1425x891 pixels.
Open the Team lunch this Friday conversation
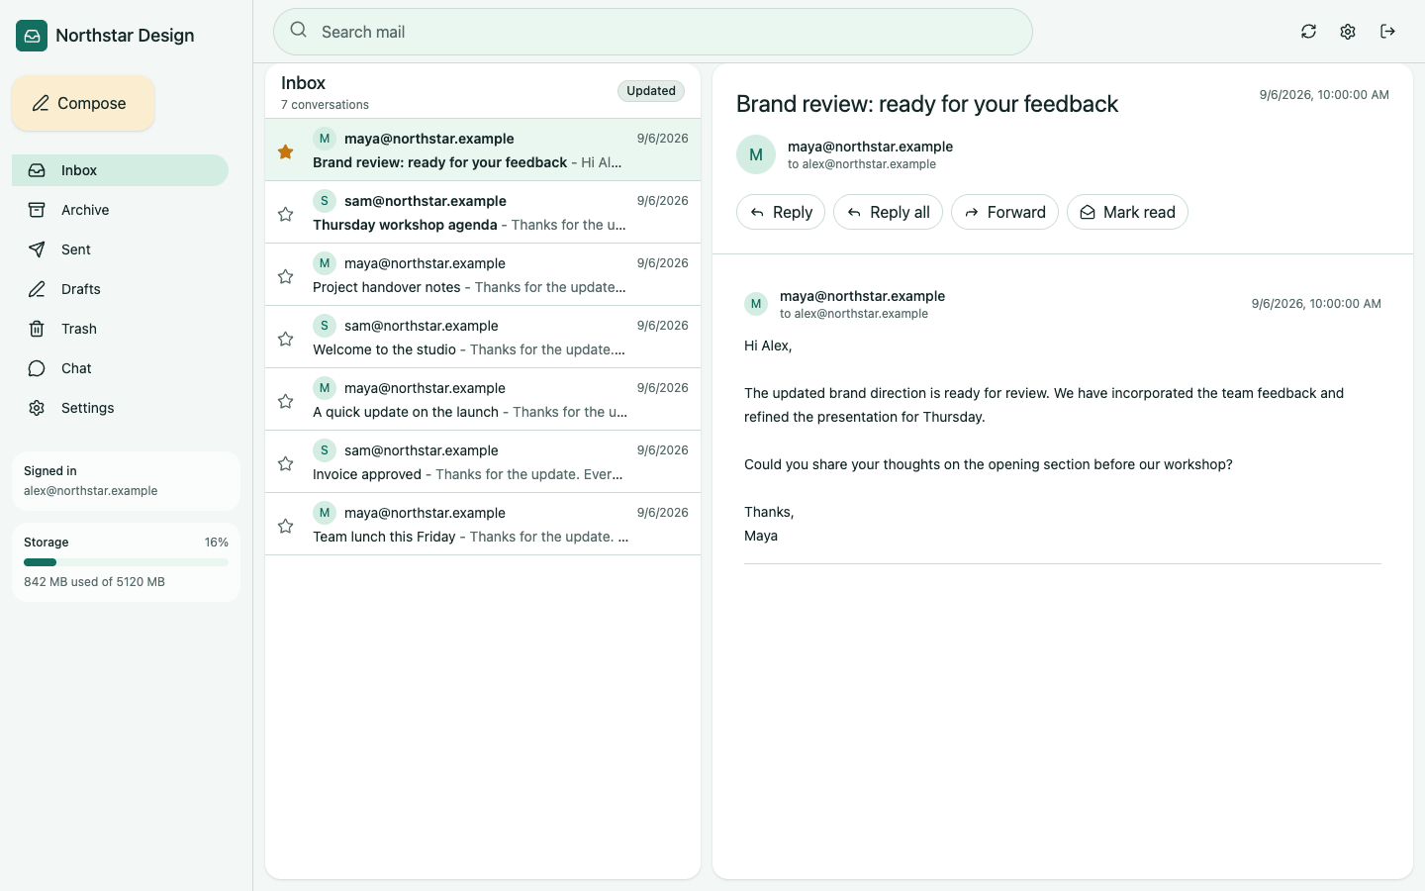[483, 525]
